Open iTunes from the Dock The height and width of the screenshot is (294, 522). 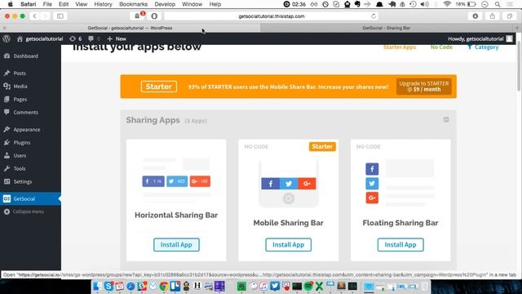click(263, 286)
